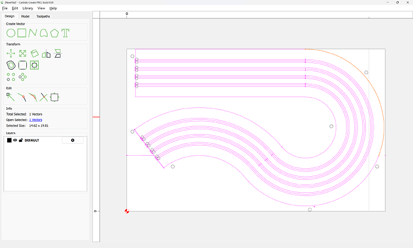Click the Move transform tool
The height and width of the screenshot is (248, 413).
11,53
